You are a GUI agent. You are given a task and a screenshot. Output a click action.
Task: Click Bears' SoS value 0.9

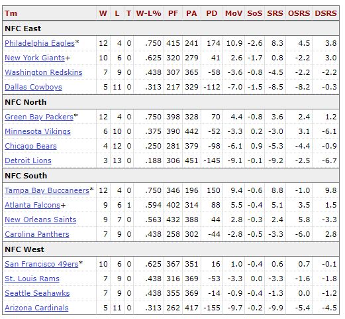tap(256, 146)
